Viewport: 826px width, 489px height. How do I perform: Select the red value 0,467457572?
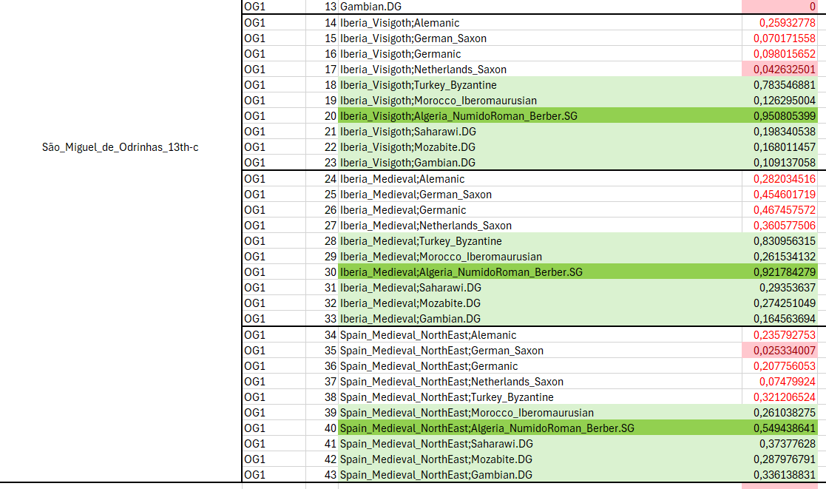point(779,209)
